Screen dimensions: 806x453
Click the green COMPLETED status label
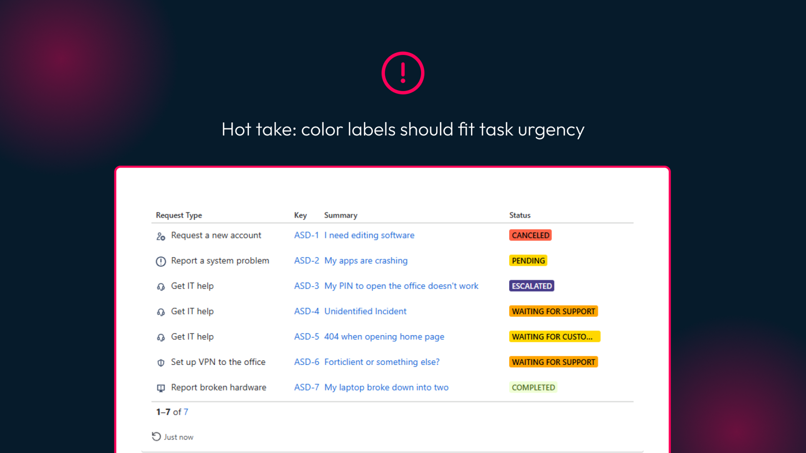point(533,388)
